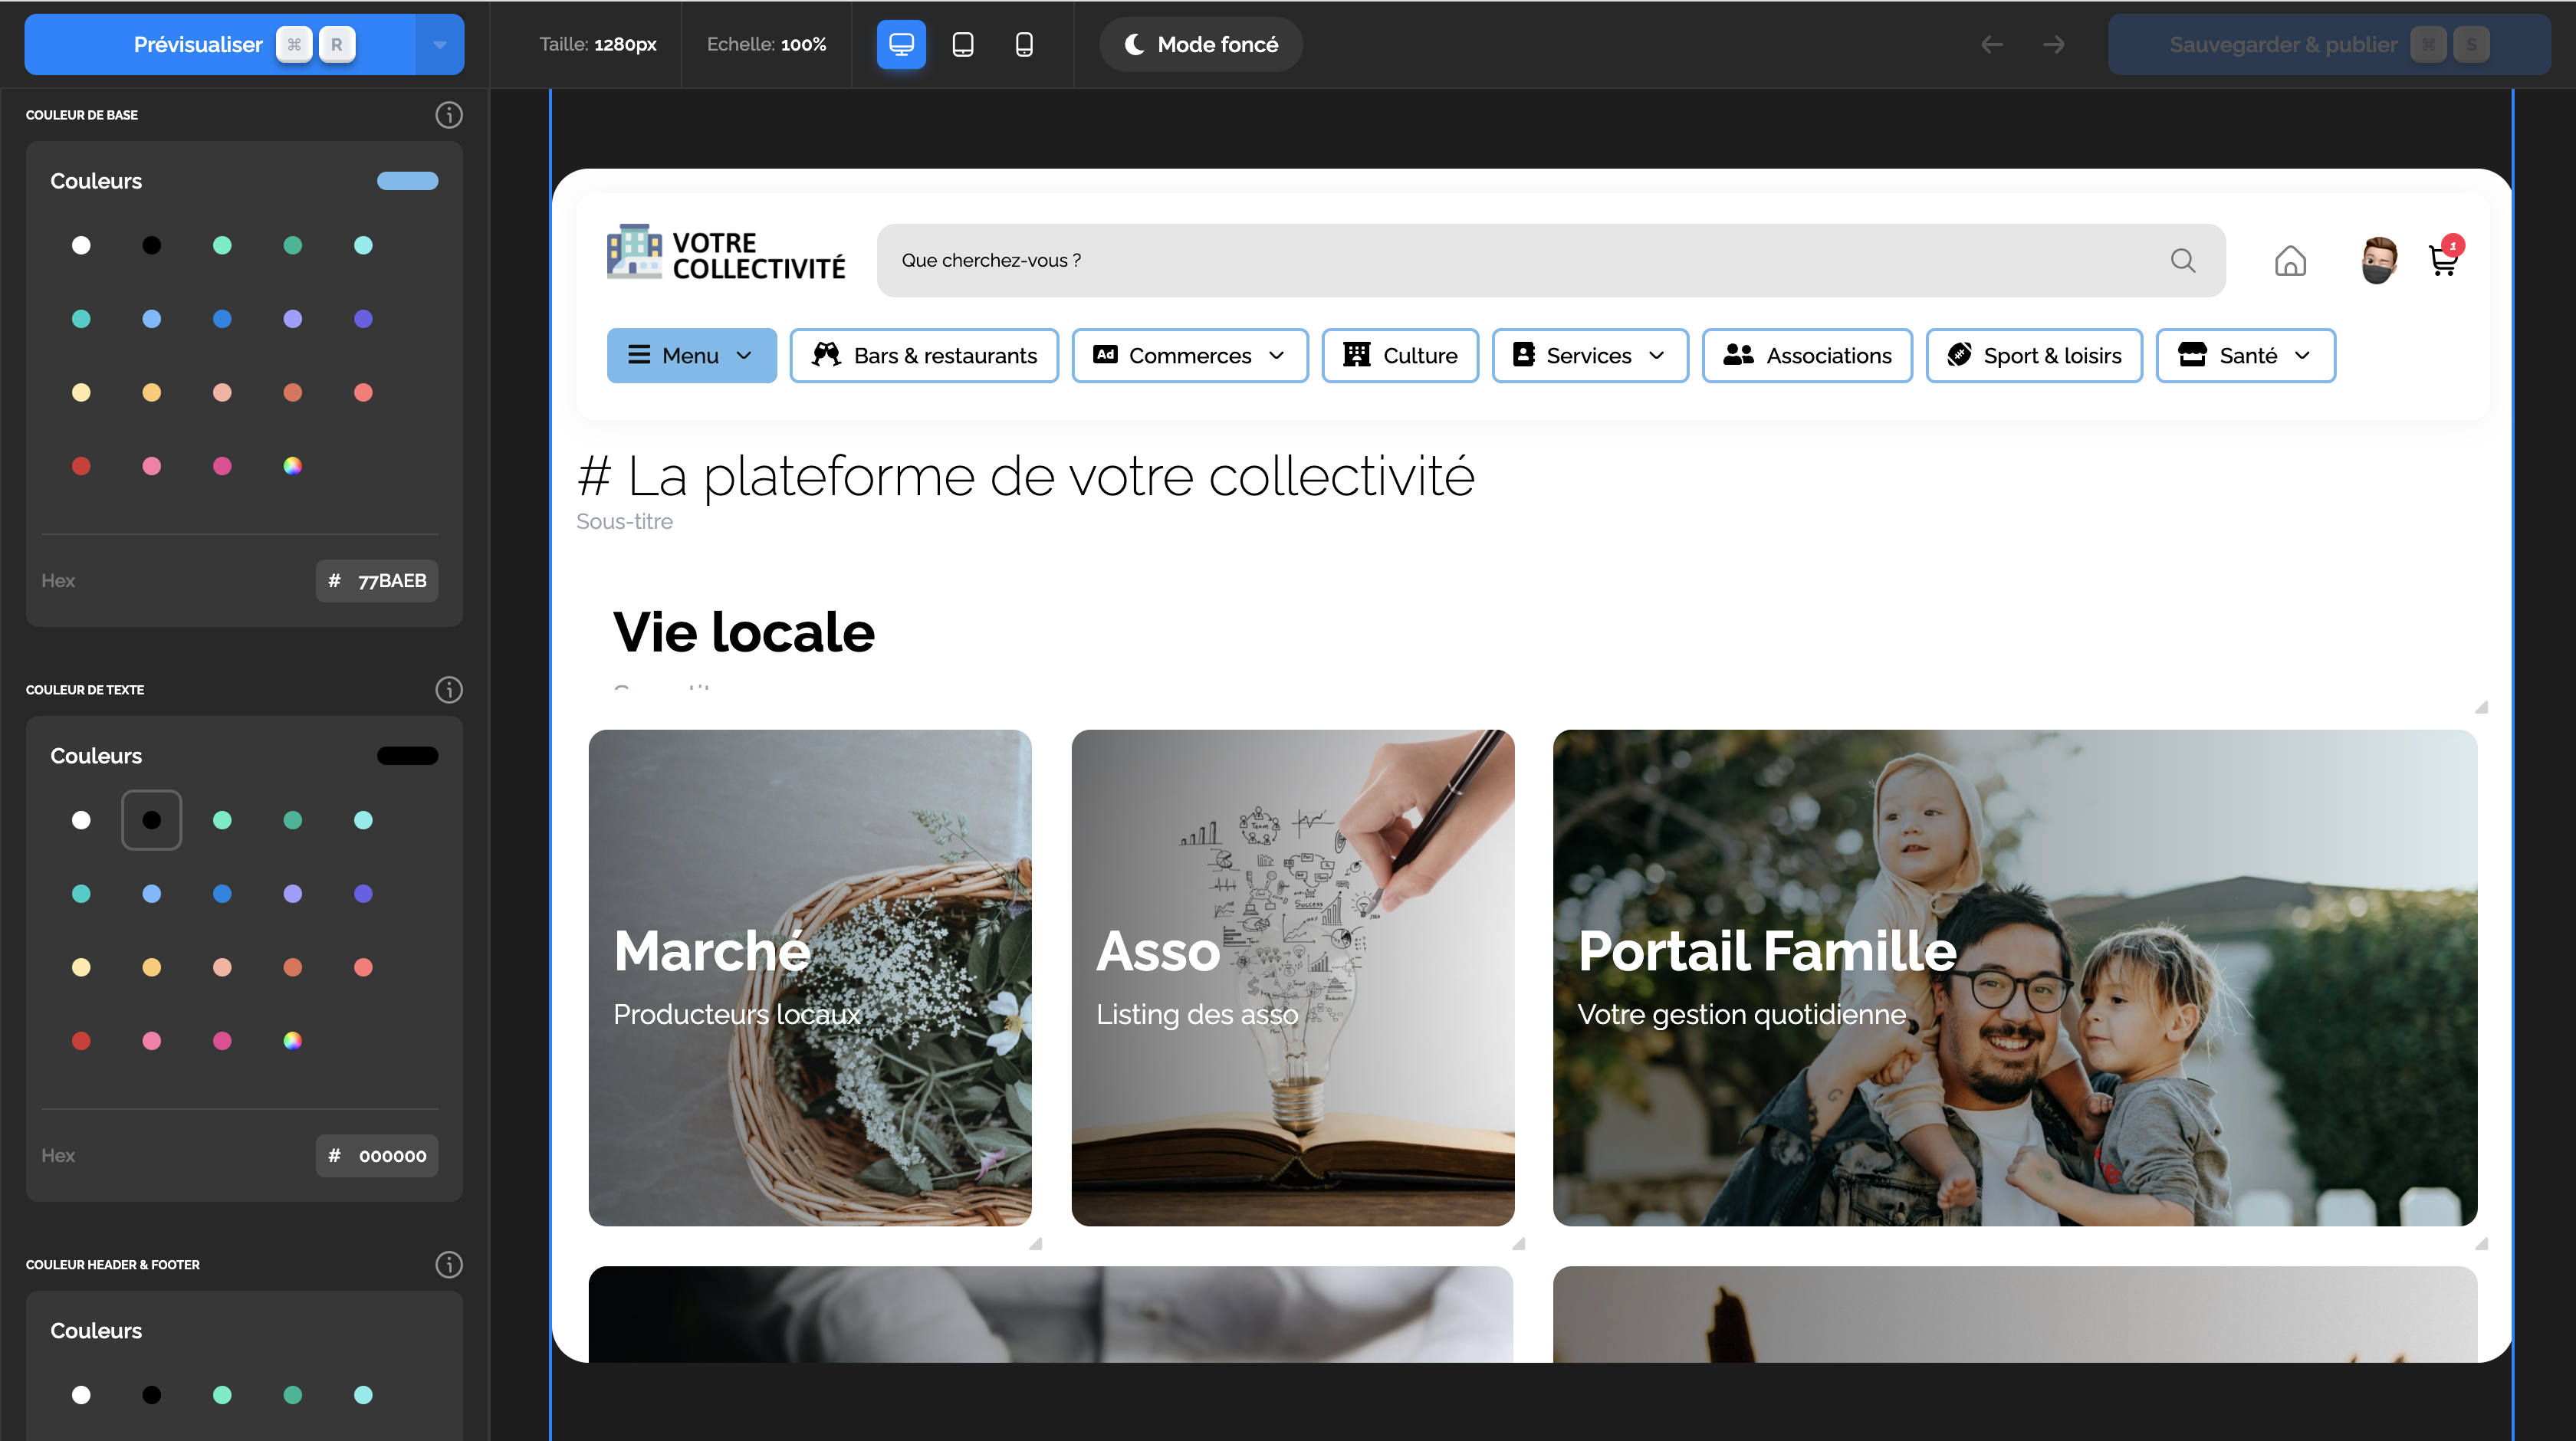Switch to mobile phone preview icon
Image resolution: width=2576 pixels, height=1441 pixels.
[1024, 44]
